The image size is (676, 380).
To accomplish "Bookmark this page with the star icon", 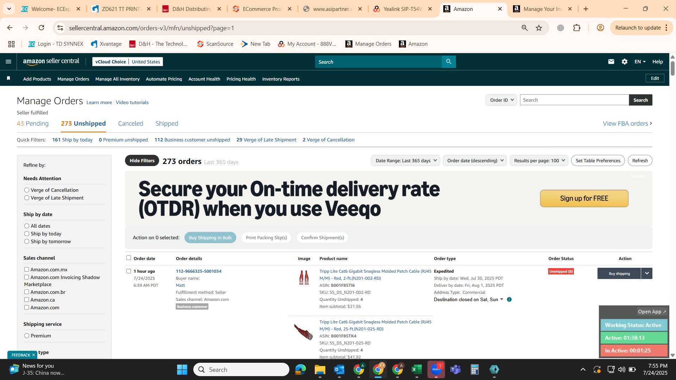I will tap(539, 28).
